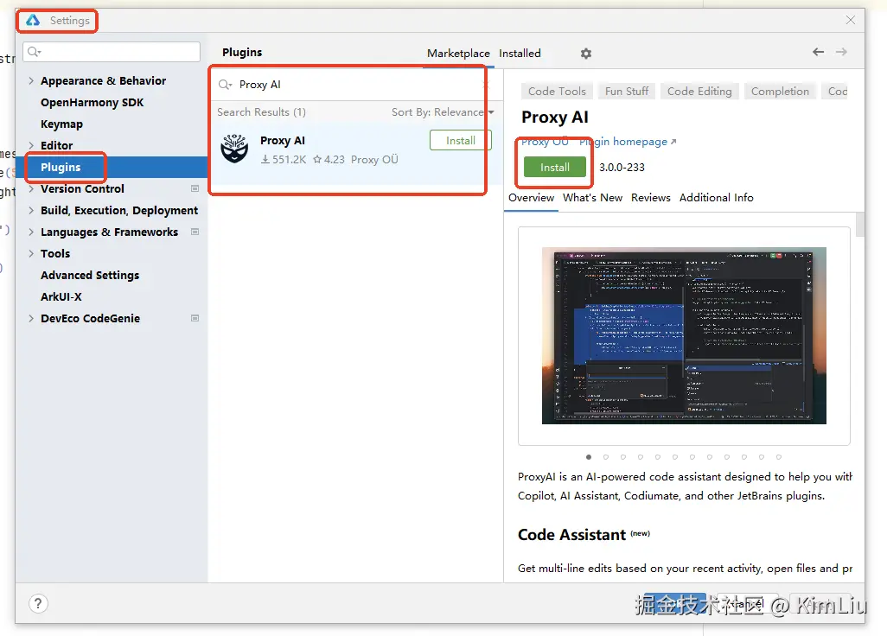Open the Sort By: Relevance dropdown
Screen dimensions: 887x636
[443, 112]
